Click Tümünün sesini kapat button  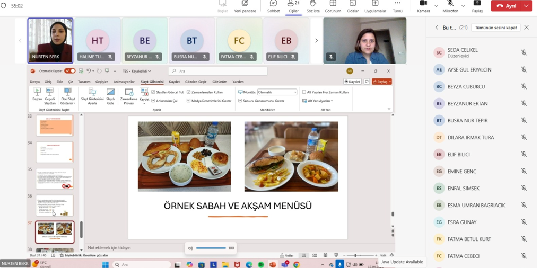pyautogui.click(x=495, y=28)
